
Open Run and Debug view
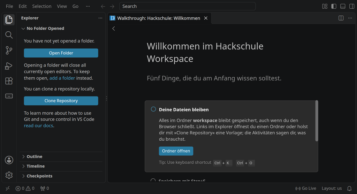point(9,66)
